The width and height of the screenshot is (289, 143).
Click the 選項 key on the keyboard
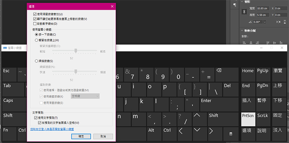(248, 134)
